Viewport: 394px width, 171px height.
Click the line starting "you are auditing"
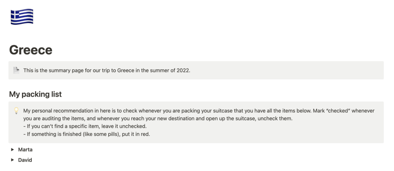[158, 119]
